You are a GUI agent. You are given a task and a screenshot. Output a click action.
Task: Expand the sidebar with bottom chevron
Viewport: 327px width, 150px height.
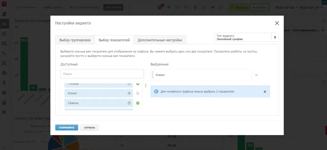4,147
